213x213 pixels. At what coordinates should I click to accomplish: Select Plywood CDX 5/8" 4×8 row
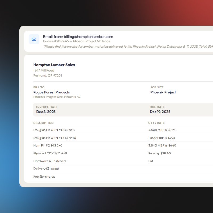click(x=123, y=153)
